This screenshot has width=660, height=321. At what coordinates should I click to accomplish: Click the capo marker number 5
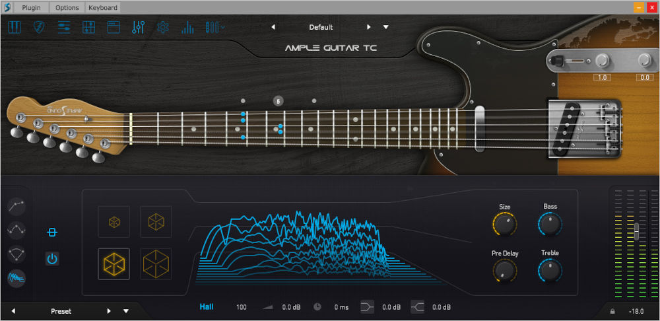[278, 100]
